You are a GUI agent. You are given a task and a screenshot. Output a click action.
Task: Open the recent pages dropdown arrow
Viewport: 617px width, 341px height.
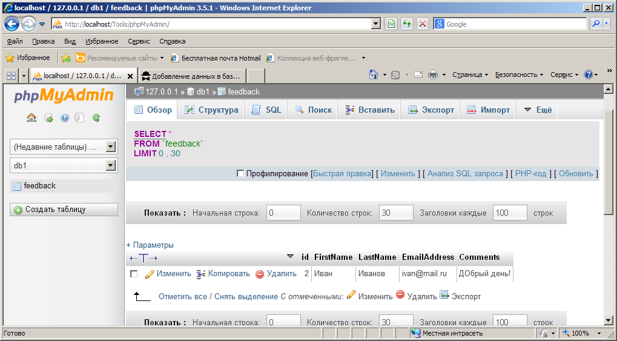[42, 24]
